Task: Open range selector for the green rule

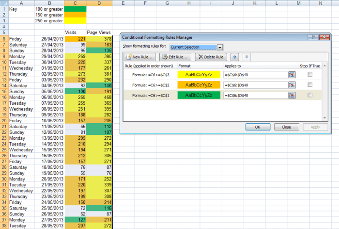Action: point(292,95)
